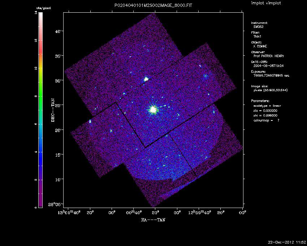
Task: Click the RA---TAN horizontal axis label
Action: 153,220
